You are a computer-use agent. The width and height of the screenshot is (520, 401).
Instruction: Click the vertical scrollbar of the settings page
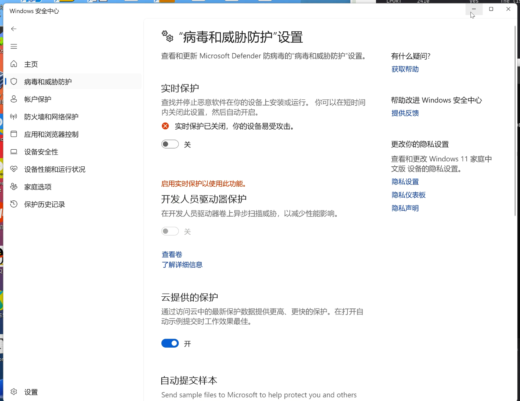(x=515, y=121)
